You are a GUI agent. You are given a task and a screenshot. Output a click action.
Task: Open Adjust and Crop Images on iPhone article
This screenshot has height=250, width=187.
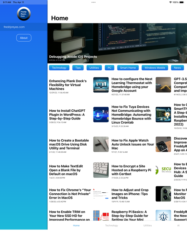(130, 194)
